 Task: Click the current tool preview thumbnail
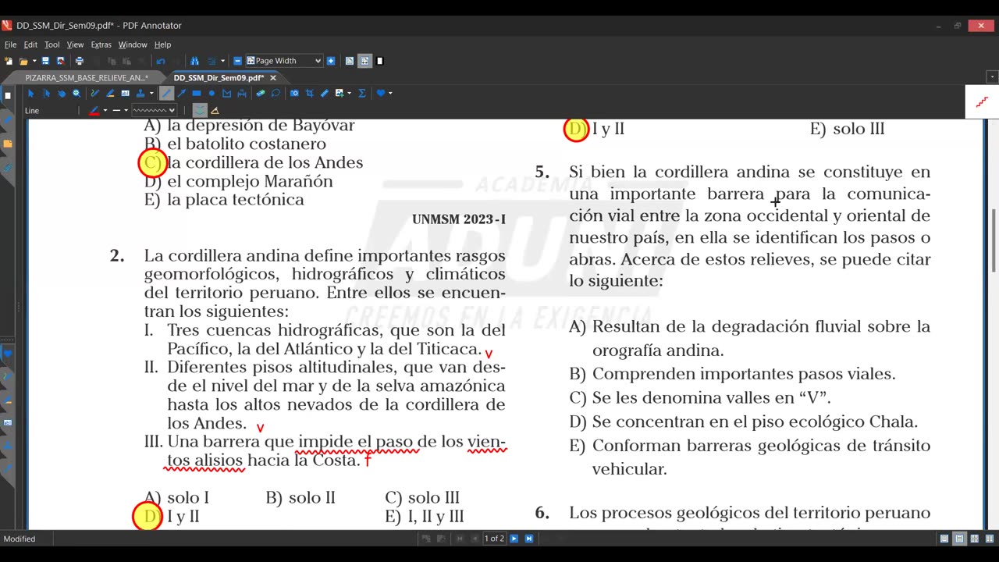coord(982,102)
